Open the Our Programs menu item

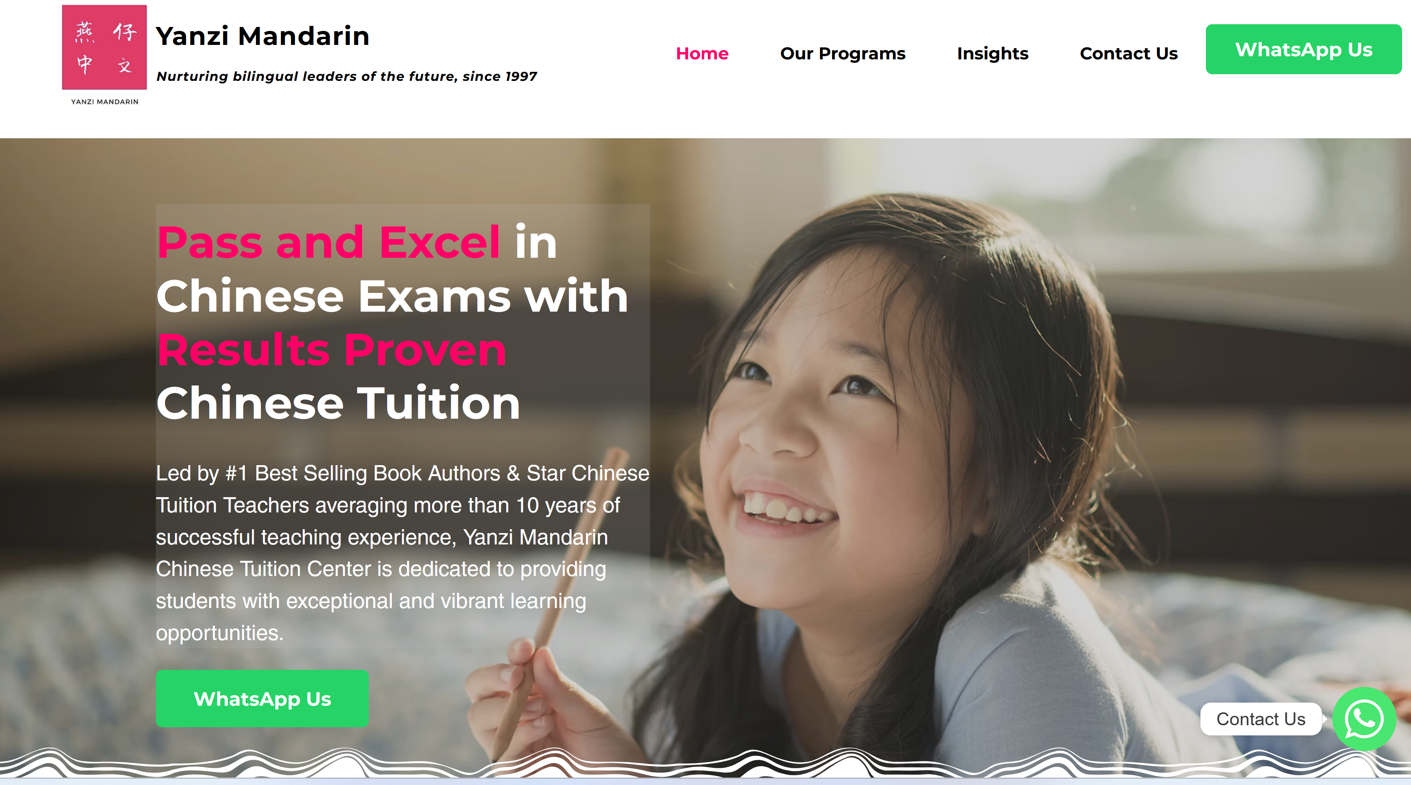843,53
